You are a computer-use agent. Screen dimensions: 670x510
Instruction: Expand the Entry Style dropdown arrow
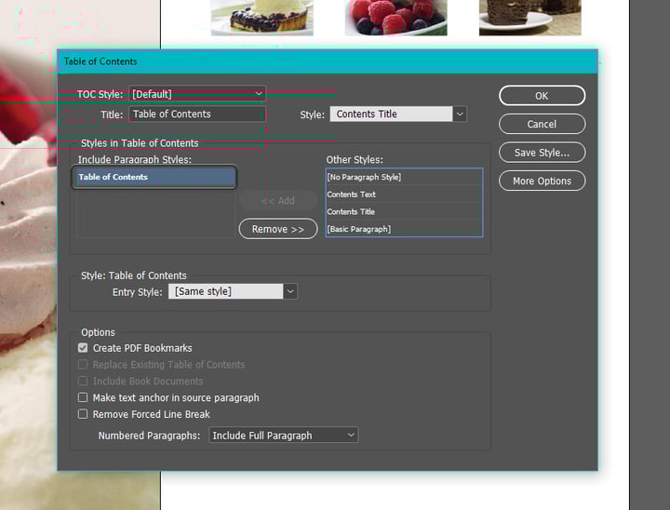(290, 291)
